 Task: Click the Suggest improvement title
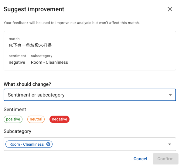(34, 9)
